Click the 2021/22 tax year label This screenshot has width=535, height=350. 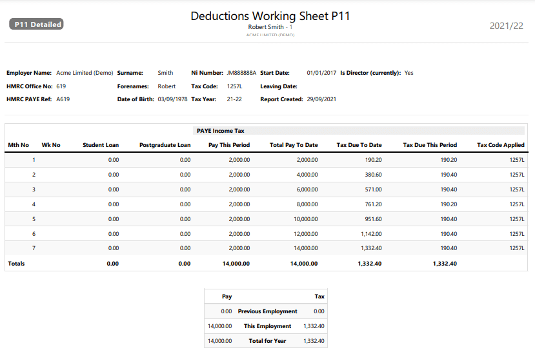click(507, 26)
